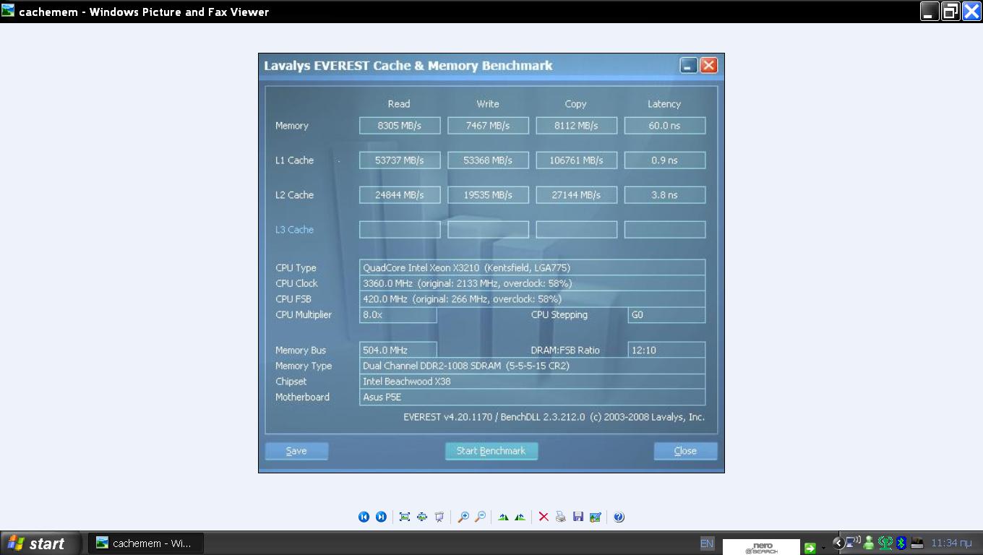Screen dimensions: 983x555
Task: Open viewer Help with question mark icon
Action: click(619, 517)
